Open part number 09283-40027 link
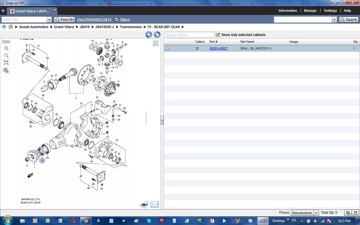Screen dimensions: 360x225 tap(219, 48)
